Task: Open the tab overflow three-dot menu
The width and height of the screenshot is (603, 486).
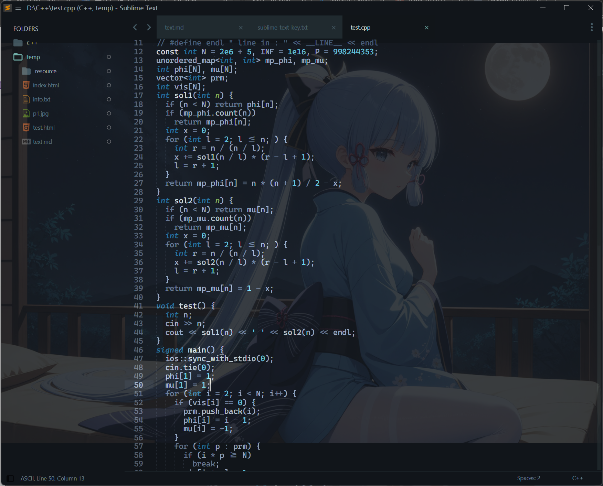Action: (x=592, y=27)
